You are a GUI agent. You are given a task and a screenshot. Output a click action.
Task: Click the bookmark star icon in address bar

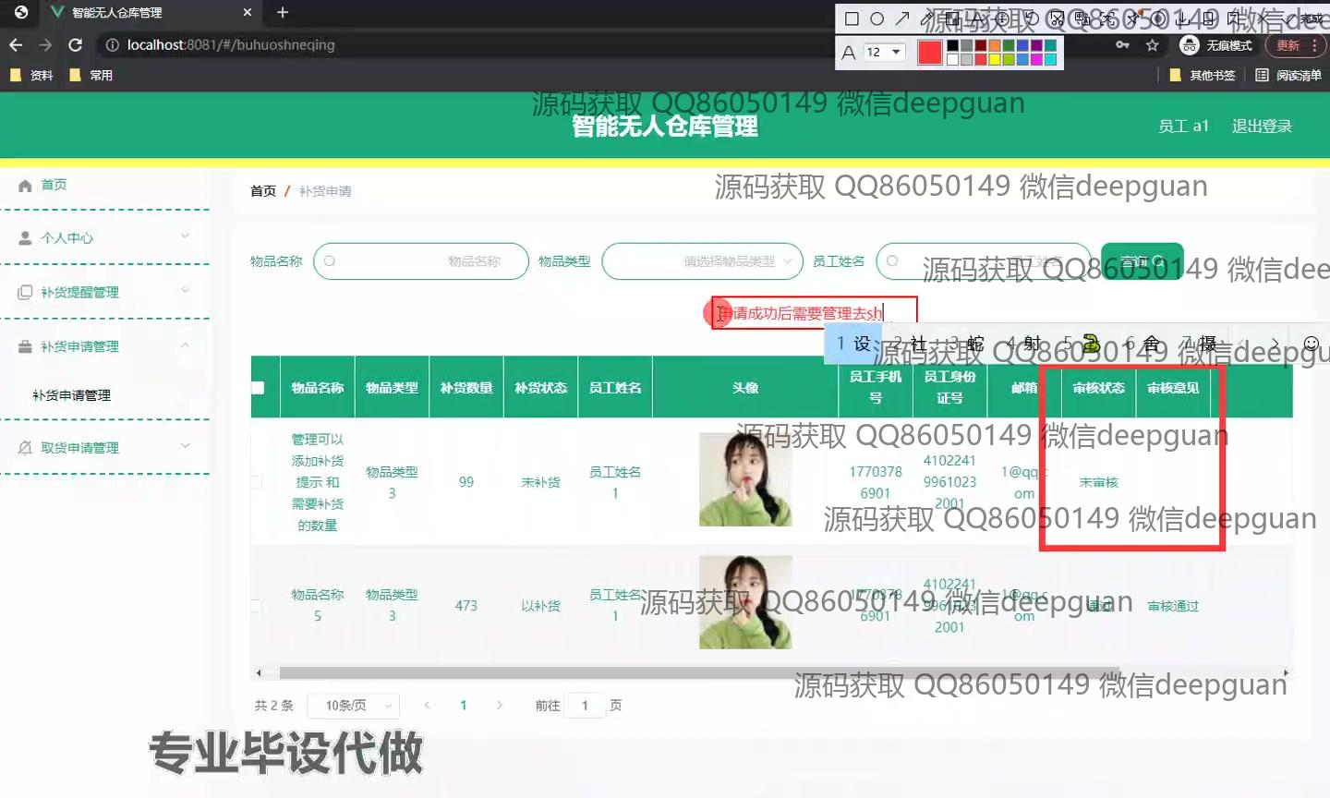tap(1152, 45)
